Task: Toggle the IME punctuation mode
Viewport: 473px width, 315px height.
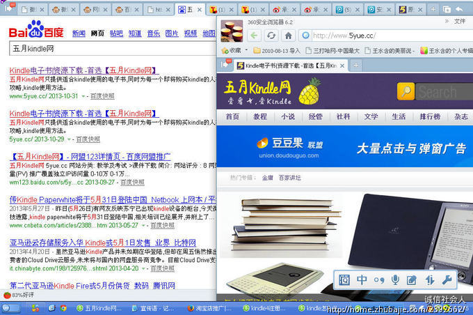Action: [379, 280]
